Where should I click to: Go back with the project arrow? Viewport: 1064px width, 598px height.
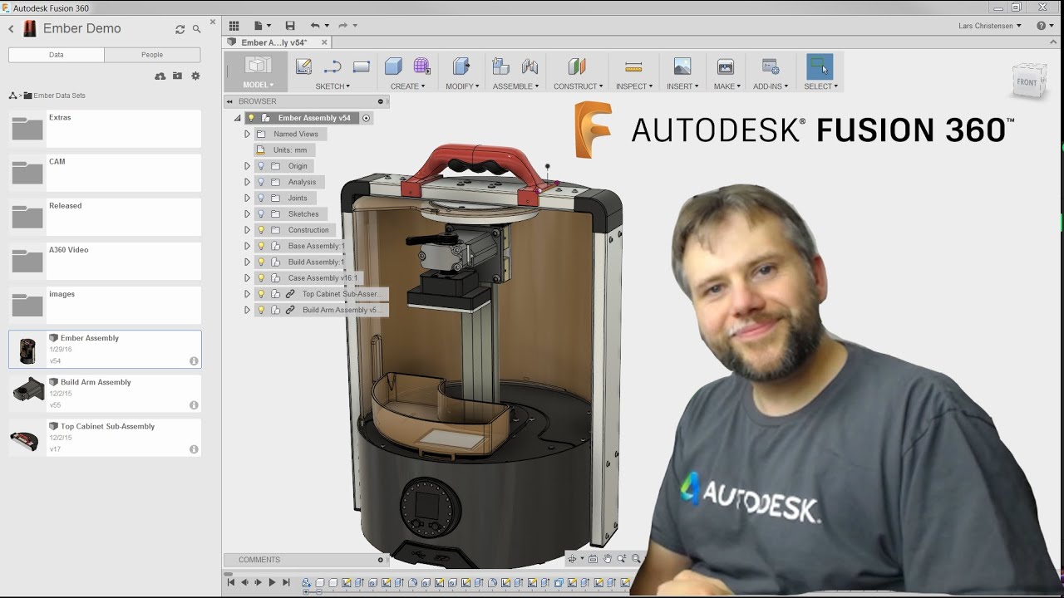tap(12, 28)
